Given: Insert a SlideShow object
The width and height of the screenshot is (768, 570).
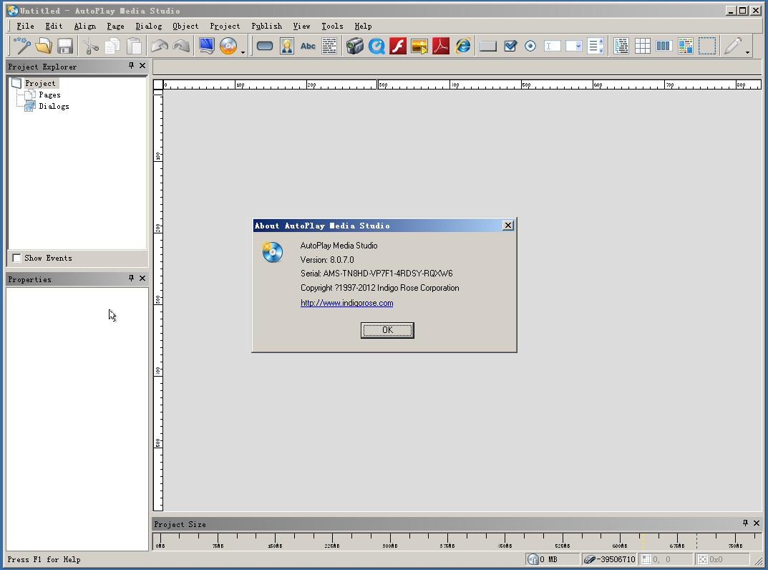Looking at the screenshot, I should click(x=419, y=46).
